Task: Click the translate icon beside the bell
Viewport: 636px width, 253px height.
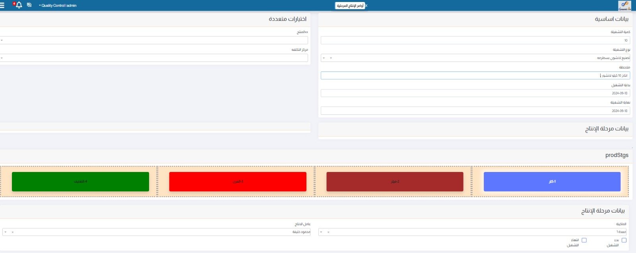Action: pos(29,5)
